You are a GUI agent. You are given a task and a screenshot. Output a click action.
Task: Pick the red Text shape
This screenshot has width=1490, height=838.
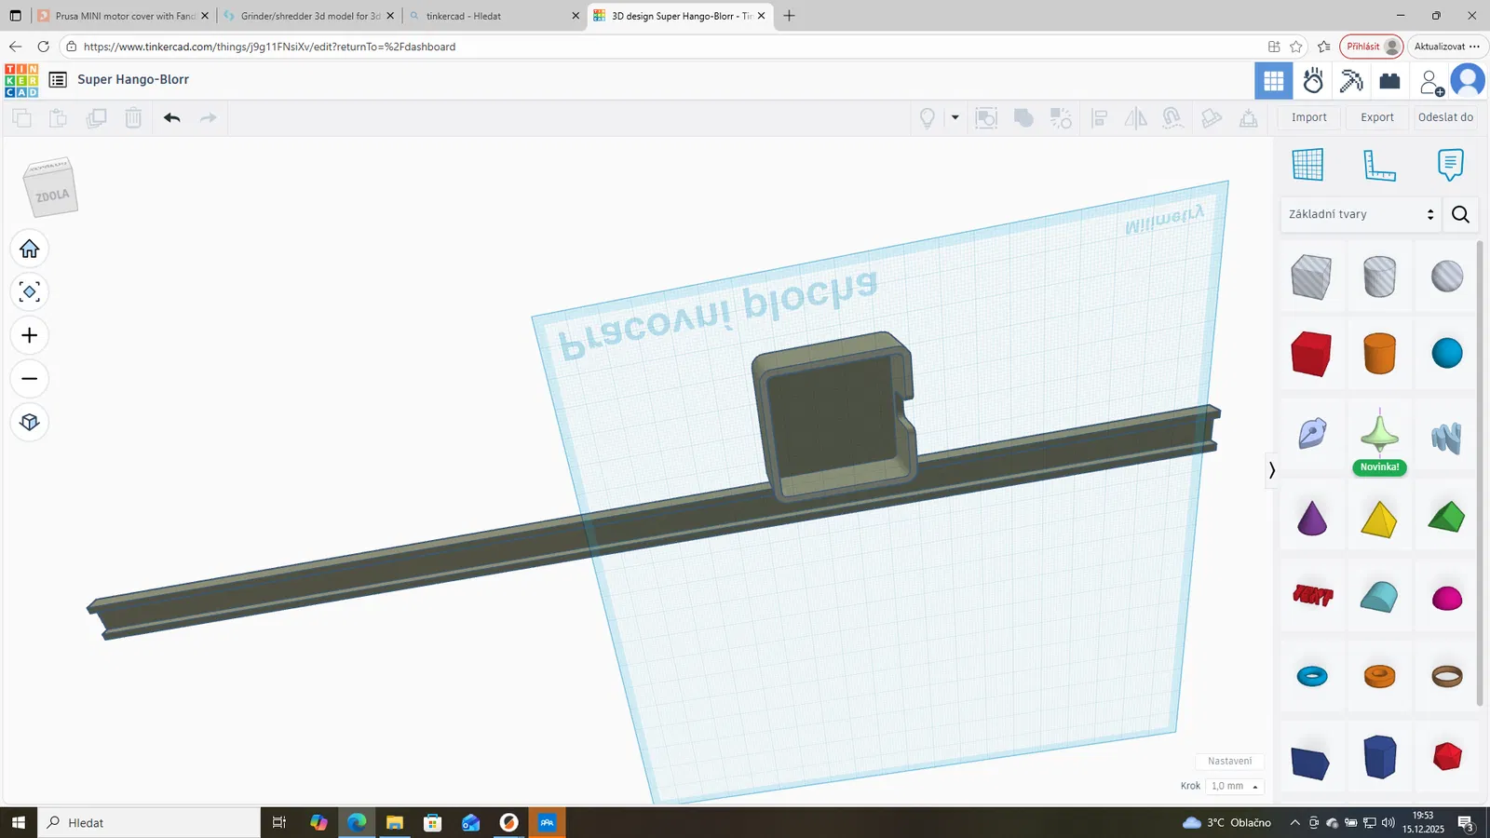click(1312, 594)
